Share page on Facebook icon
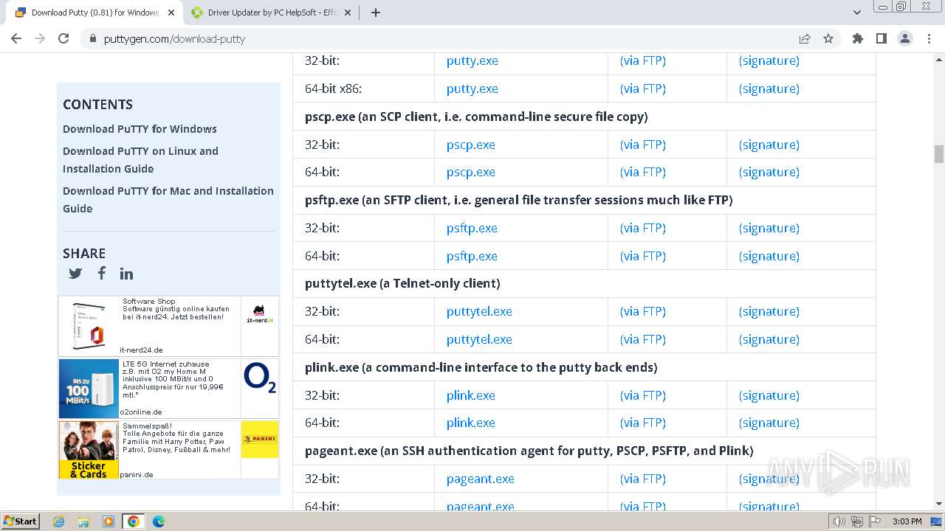The width and height of the screenshot is (945, 531). pyautogui.click(x=102, y=273)
